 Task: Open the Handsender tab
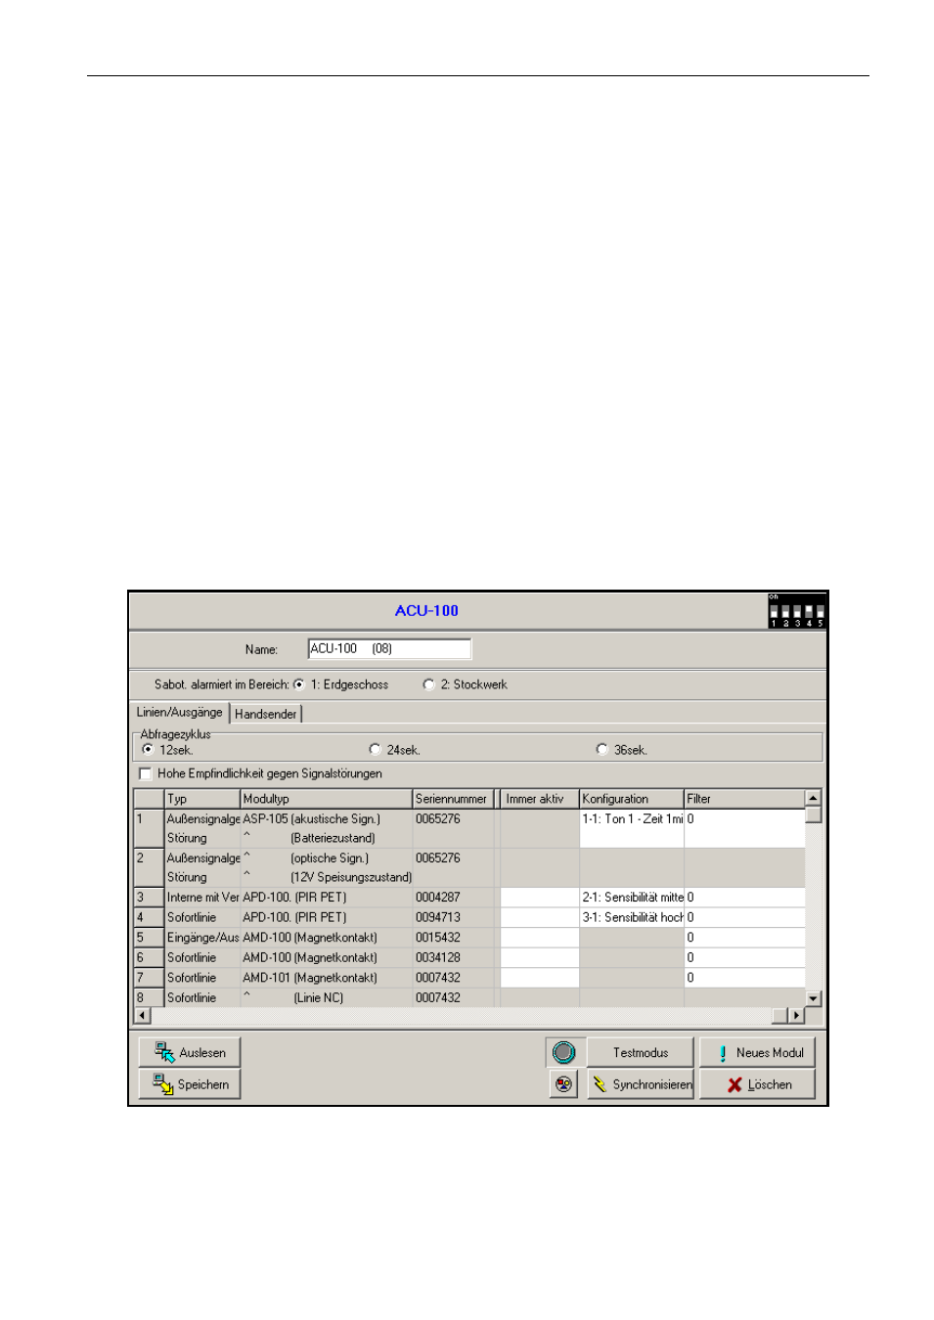[x=266, y=714]
